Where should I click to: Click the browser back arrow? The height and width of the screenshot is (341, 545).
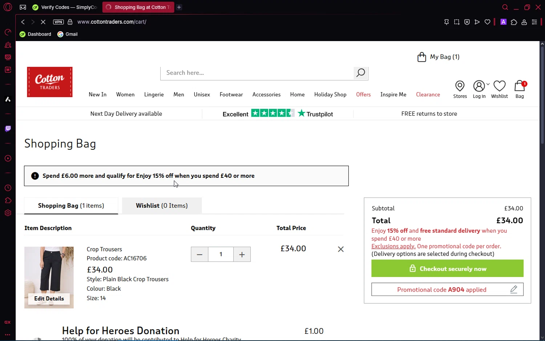coord(23,22)
